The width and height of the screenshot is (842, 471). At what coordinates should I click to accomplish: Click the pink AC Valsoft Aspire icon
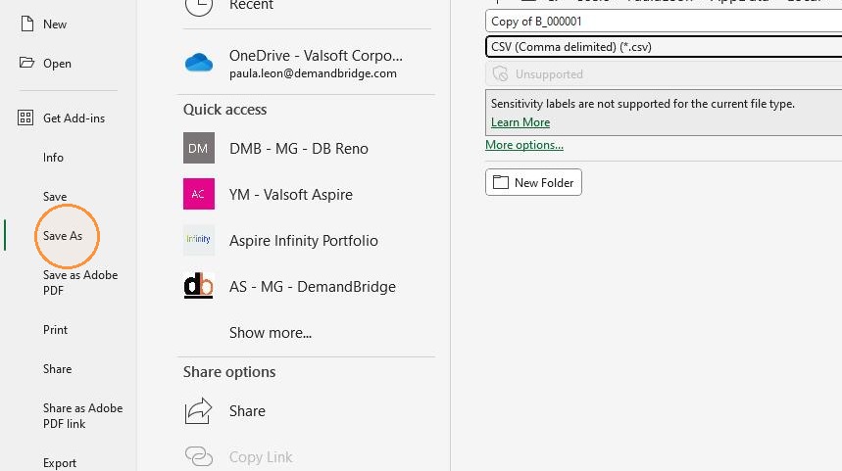tap(199, 194)
